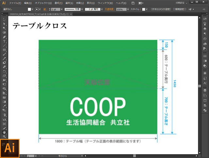Select the Type tool
The height and width of the screenshot is (158, 209).
pos(4,41)
